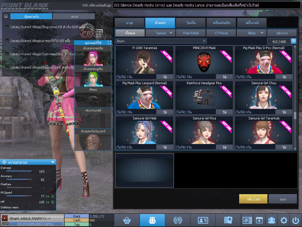
Task: Click the power exit icon
Action: click(x=296, y=220)
